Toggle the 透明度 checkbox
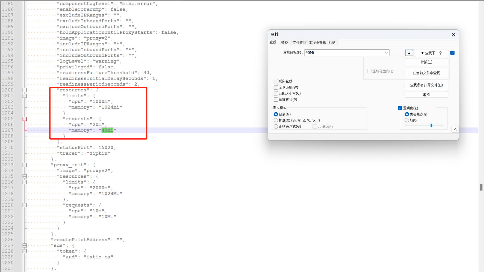Image resolution: width=484 pixels, height=272 pixels. [x=400, y=108]
